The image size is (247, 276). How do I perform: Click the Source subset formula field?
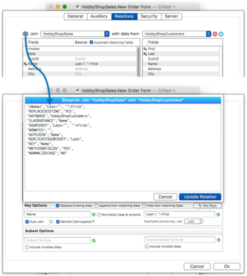click(x=180, y=239)
